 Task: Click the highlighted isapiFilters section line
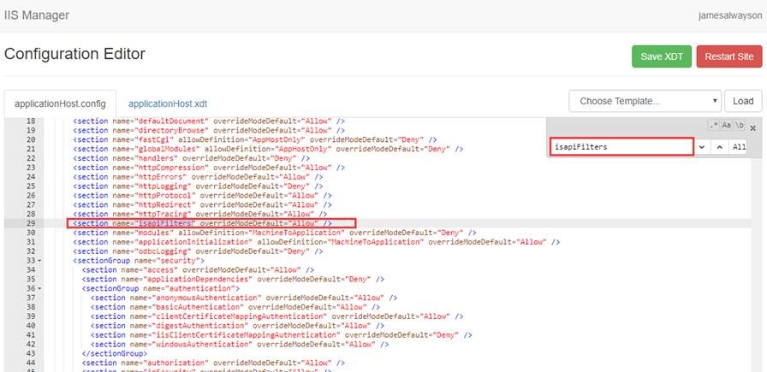click(x=211, y=223)
